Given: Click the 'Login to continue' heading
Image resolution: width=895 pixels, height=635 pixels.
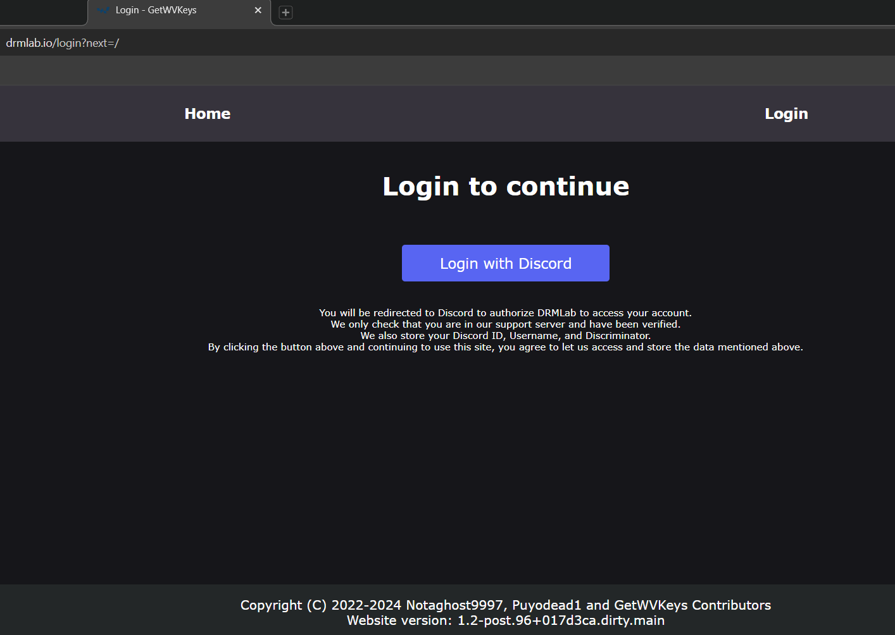Looking at the screenshot, I should [x=506, y=187].
